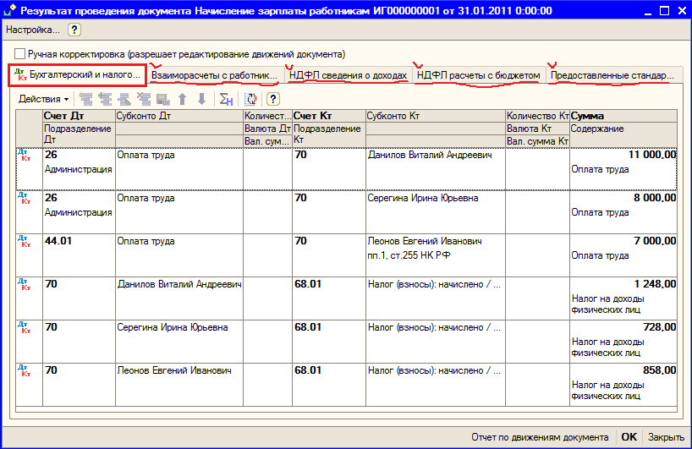Open the Действия dropdown menu
This screenshot has width=692, height=449.
[x=44, y=99]
